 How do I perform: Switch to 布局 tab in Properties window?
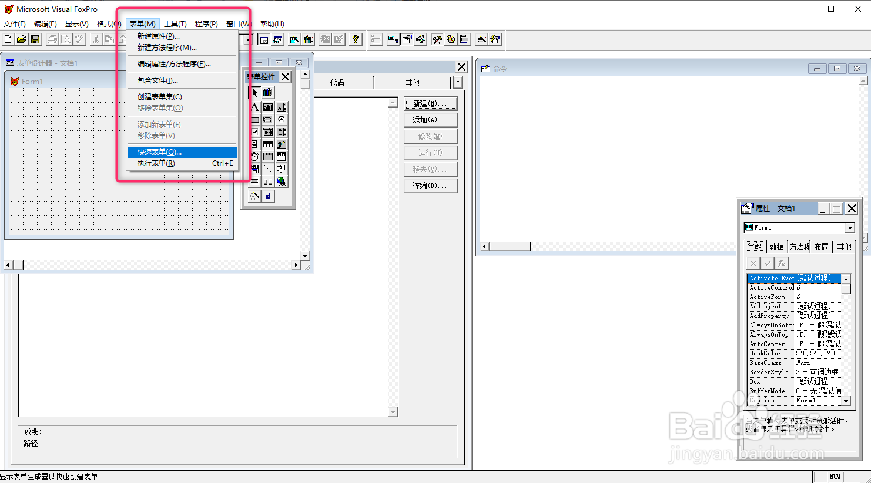click(x=822, y=247)
